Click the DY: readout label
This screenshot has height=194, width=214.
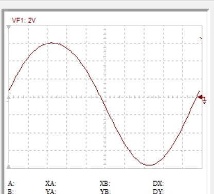[158, 191]
